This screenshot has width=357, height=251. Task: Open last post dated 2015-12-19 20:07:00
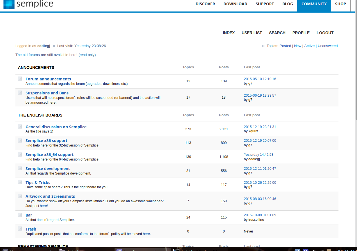coord(260,141)
